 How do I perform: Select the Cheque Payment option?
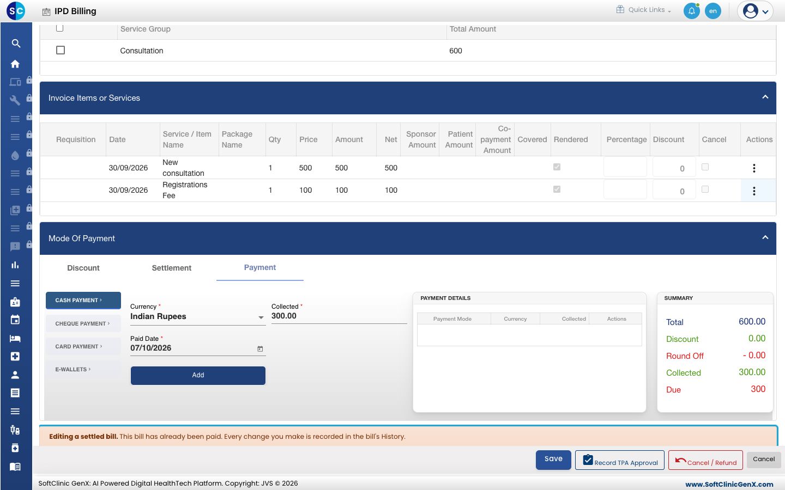[83, 323]
